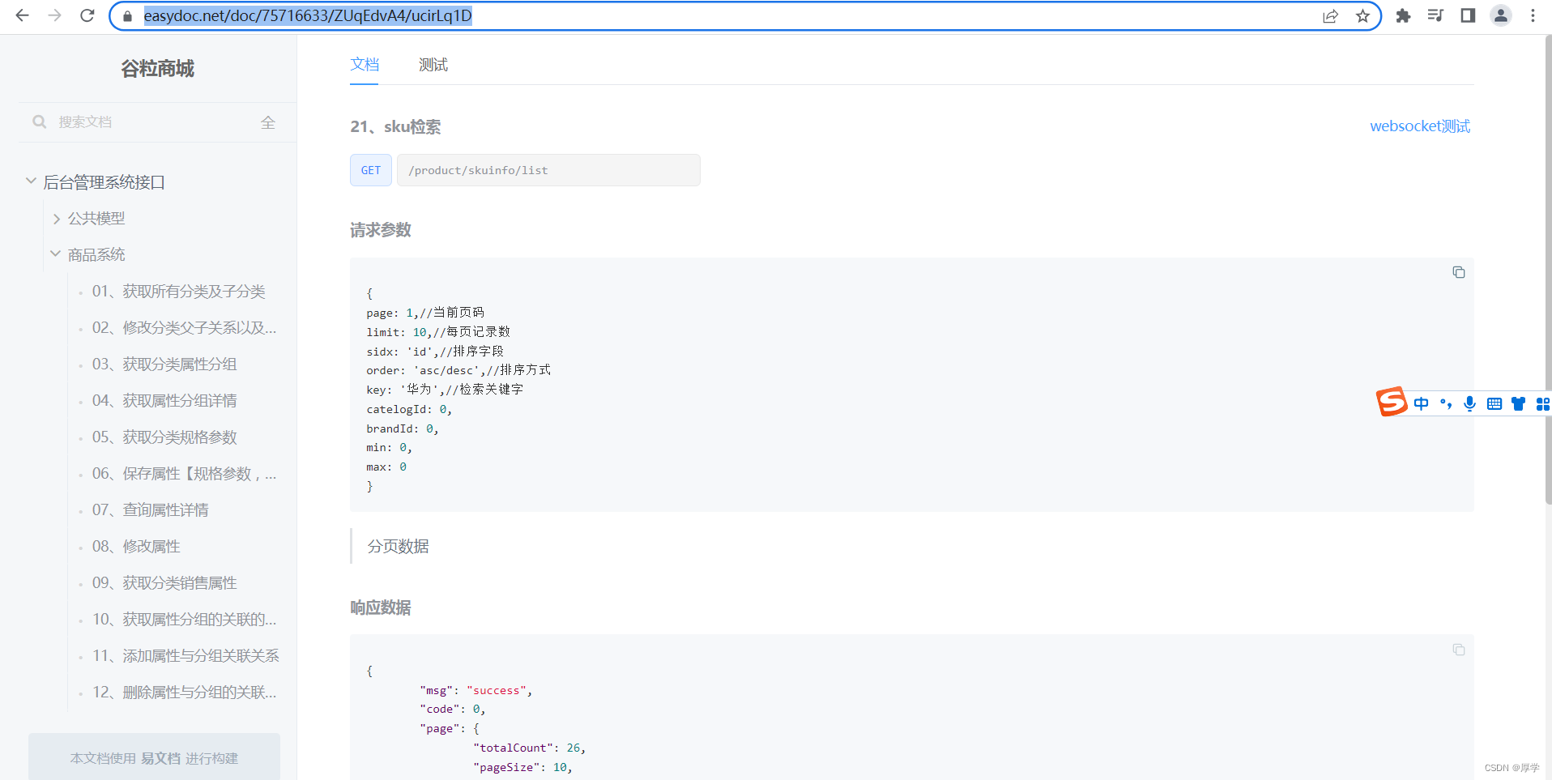The height and width of the screenshot is (780, 1552).
Task: Open 09、获取分类销售属性 document
Action: (x=164, y=583)
